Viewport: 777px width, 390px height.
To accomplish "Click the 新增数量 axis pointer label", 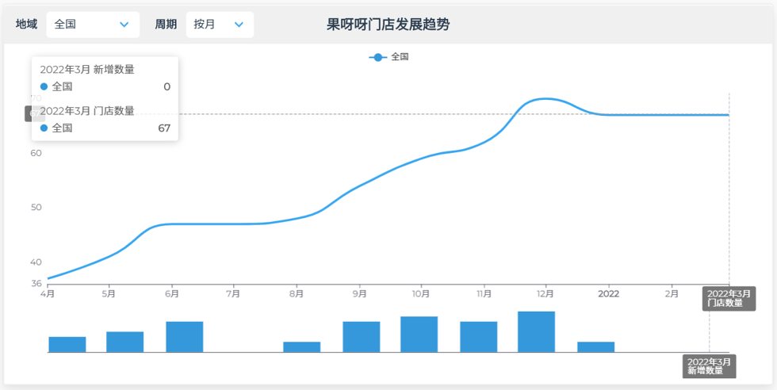I will coord(710,366).
